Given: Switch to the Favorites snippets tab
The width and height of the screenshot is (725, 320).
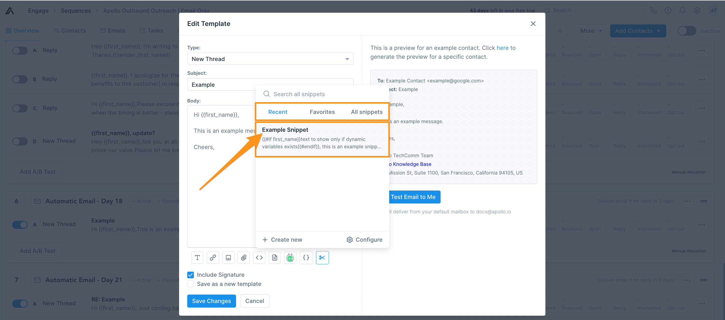Looking at the screenshot, I should click(x=322, y=112).
